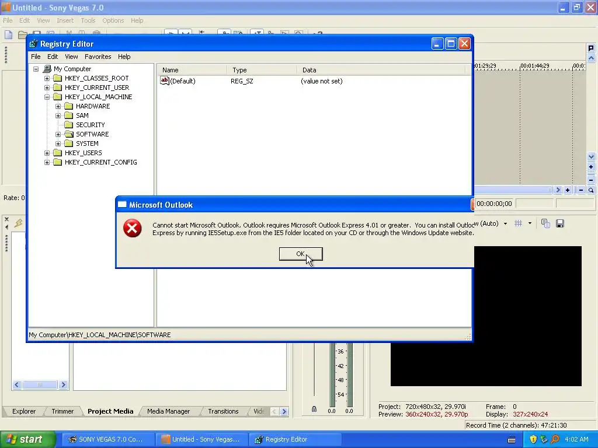
Task: Open the Overlays dropdown arrow beside grid icon
Action: 530,223
